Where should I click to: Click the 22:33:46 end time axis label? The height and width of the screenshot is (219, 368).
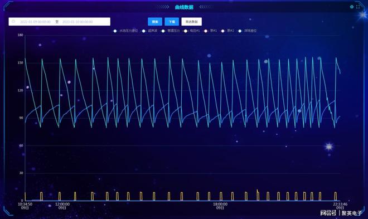pos(340,206)
